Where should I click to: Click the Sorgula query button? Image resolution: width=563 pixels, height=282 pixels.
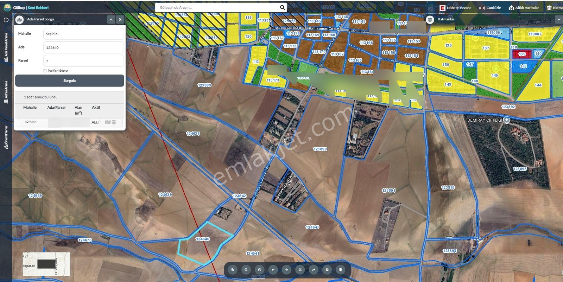[70, 81]
